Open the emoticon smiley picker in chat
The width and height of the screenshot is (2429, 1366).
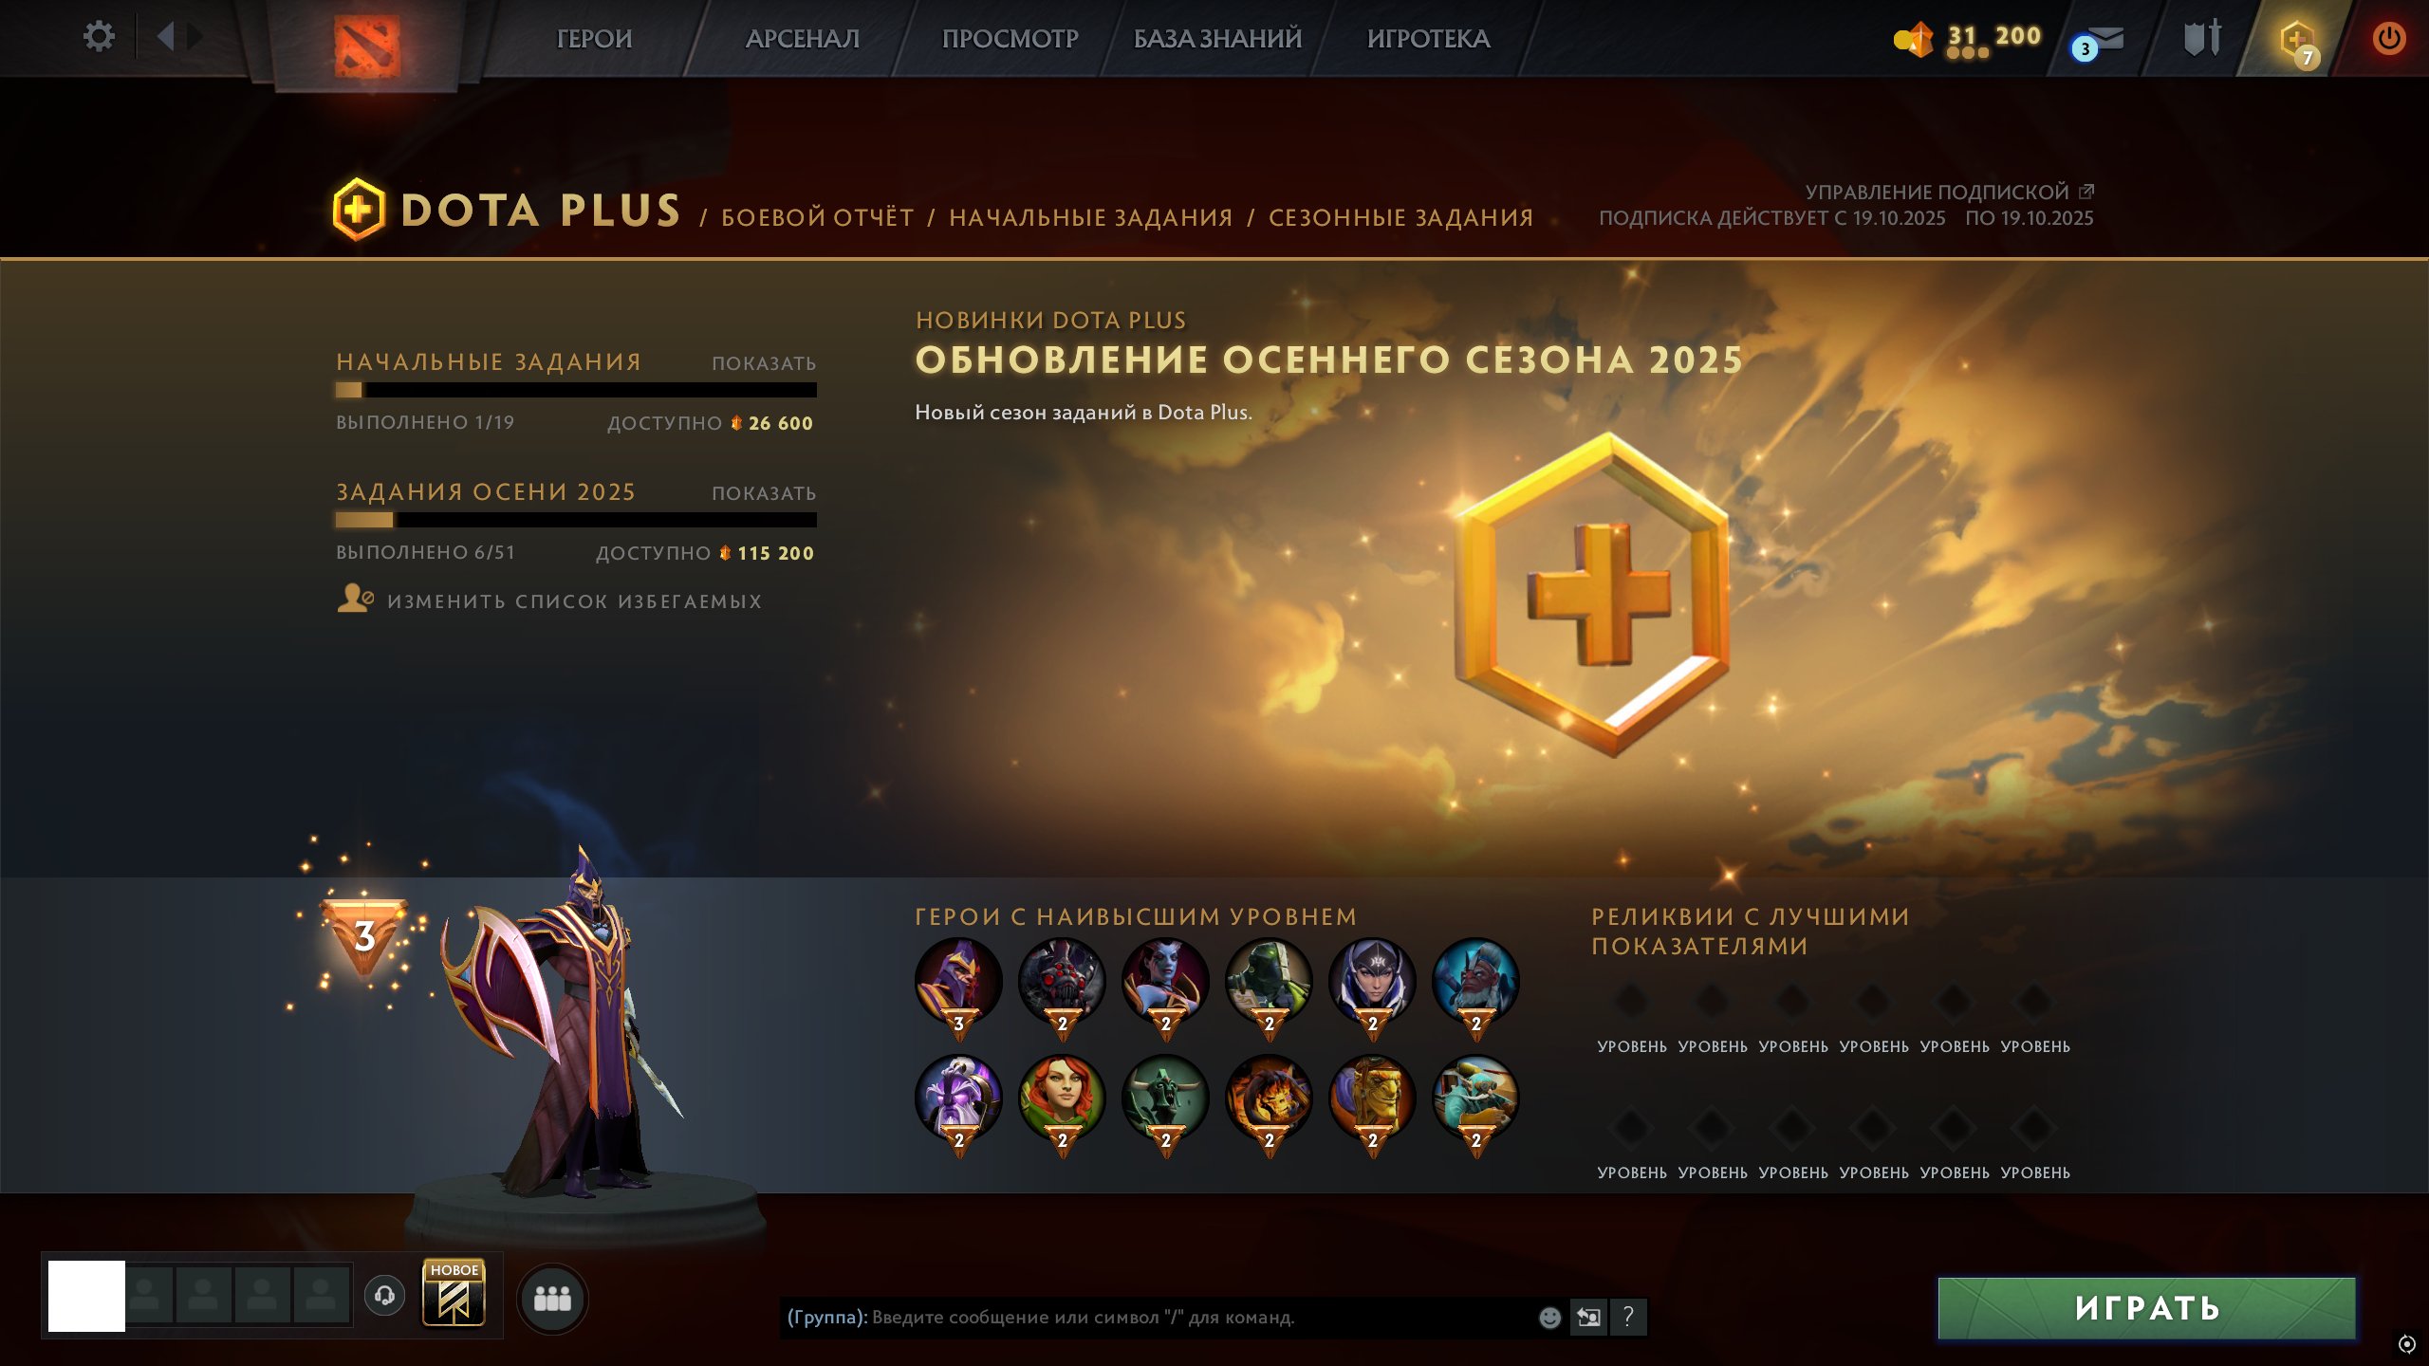pos(1549,1317)
